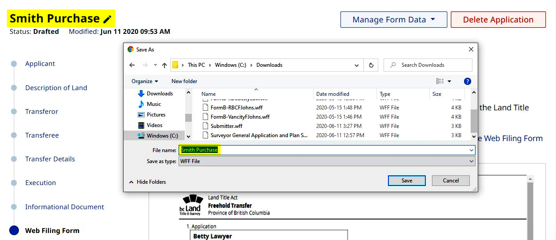Image resolution: width=556 pixels, height=240 pixels.
Task: Open the recent locations chevron in dialog
Action: click(155, 65)
